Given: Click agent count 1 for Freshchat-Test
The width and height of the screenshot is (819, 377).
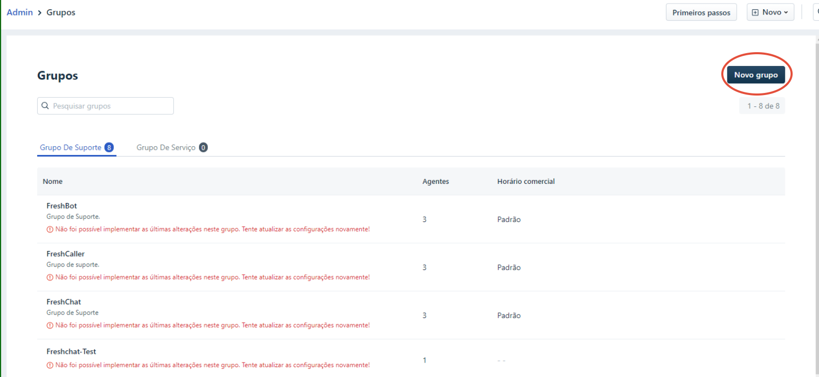Looking at the screenshot, I should pos(424,360).
